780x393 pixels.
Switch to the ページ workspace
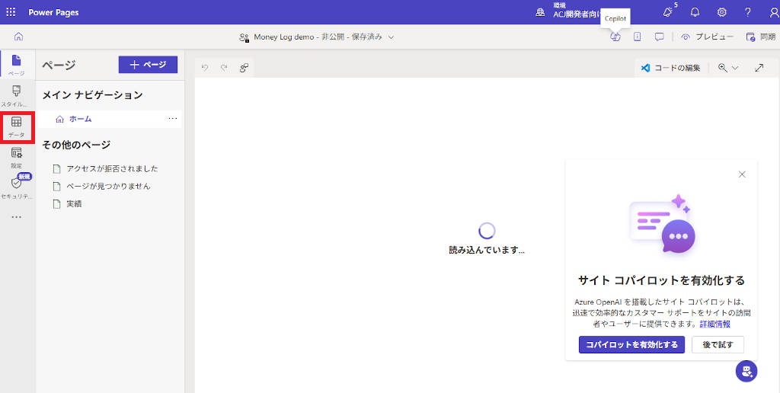[17, 65]
